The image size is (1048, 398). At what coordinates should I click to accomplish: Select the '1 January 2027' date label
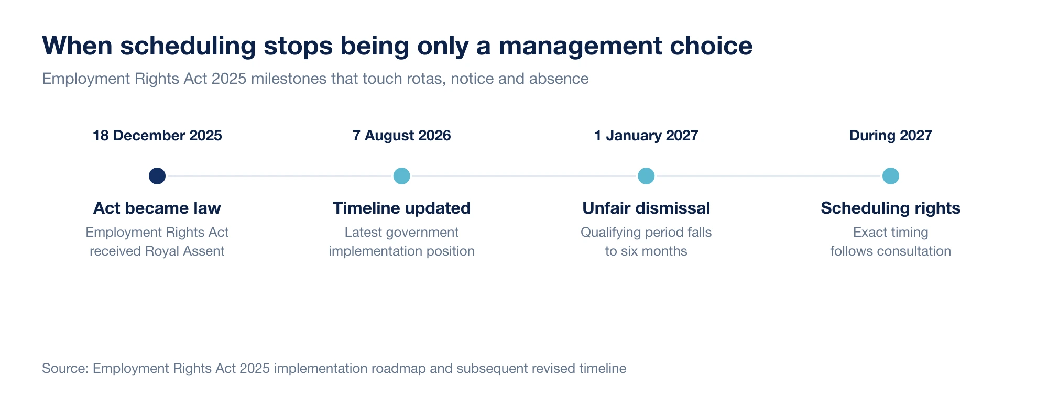point(646,136)
